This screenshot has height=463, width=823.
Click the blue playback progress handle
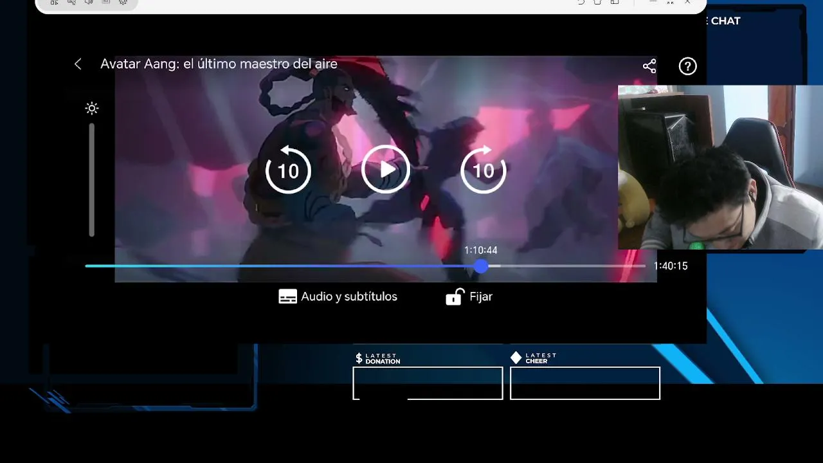coord(481,266)
